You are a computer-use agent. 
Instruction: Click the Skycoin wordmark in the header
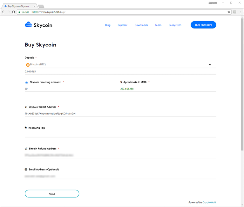pos(43,25)
